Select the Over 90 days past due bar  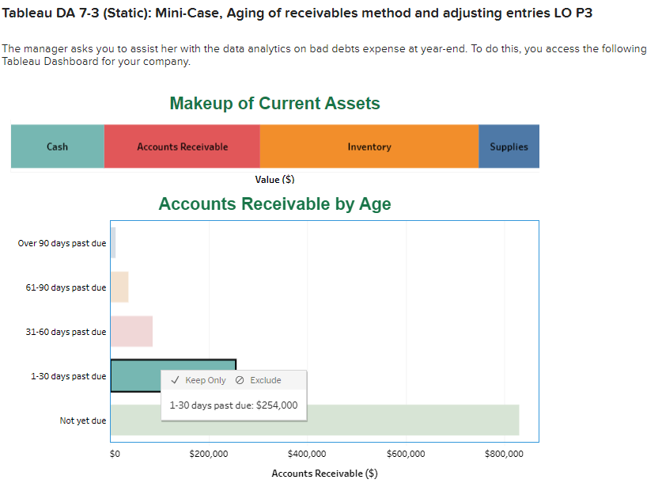tap(113, 242)
